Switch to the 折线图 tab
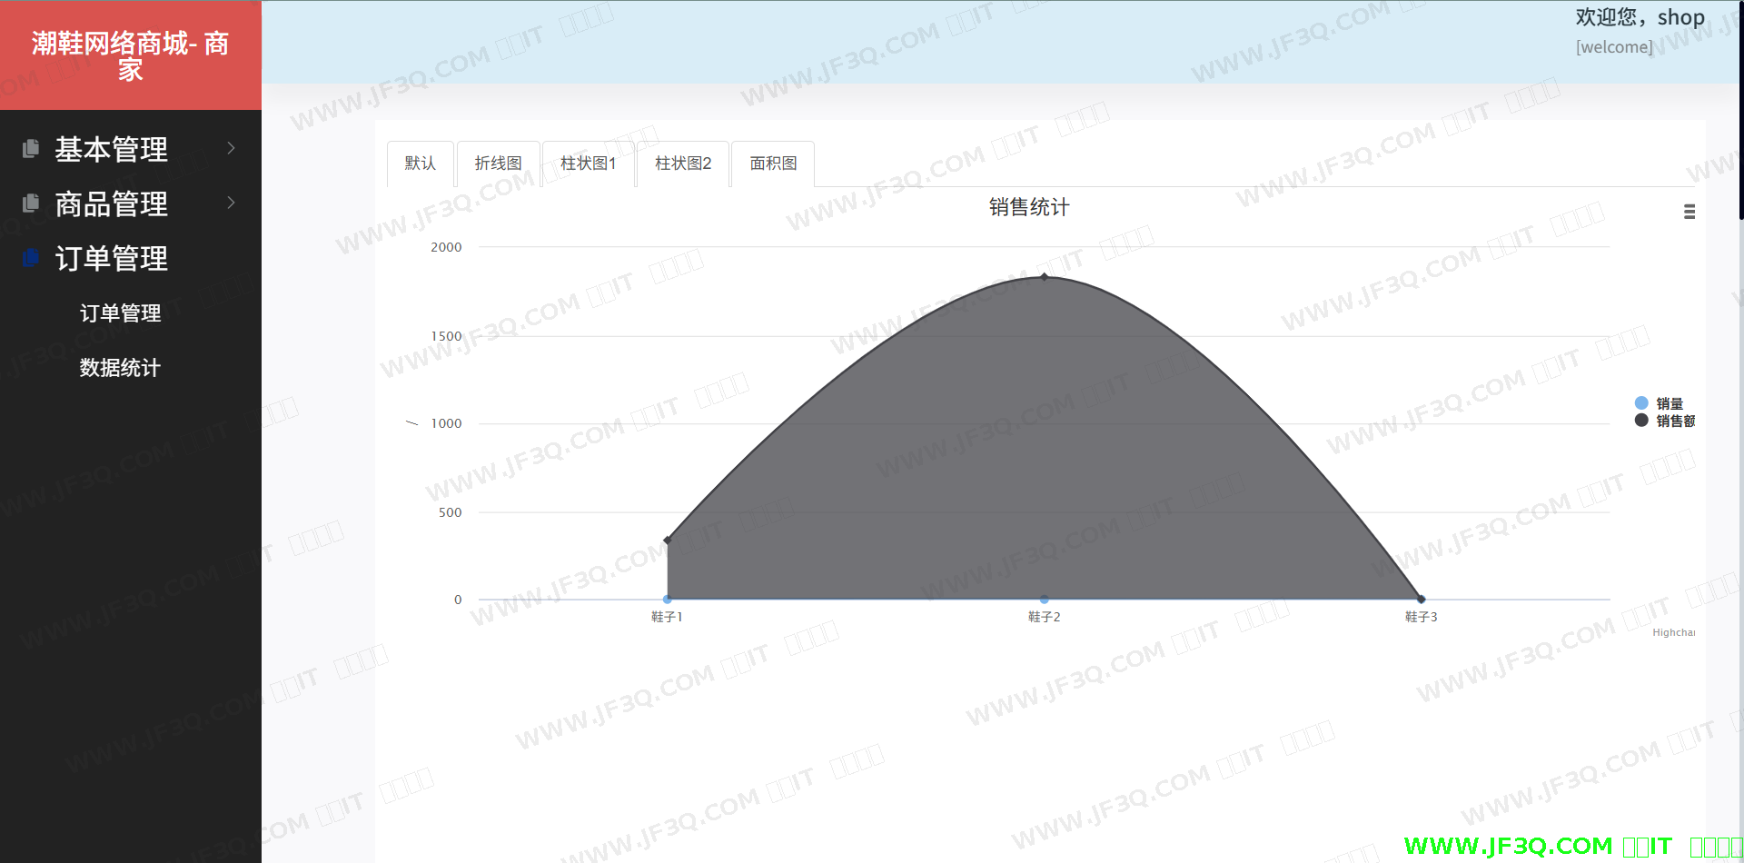This screenshot has width=1744, height=863. click(x=498, y=164)
